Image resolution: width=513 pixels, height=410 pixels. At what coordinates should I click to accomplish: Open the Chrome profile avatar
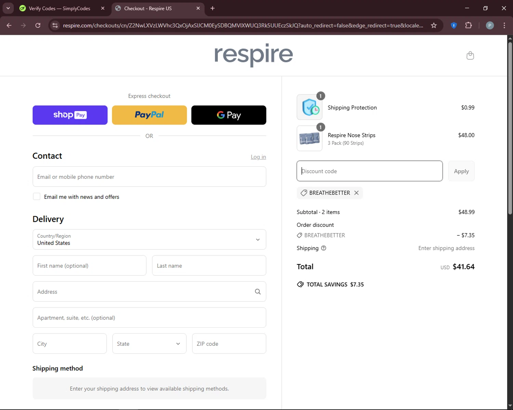click(490, 25)
